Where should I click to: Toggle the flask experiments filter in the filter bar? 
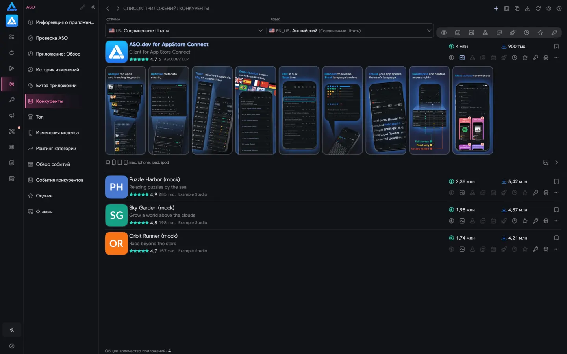[x=485, y=32]
